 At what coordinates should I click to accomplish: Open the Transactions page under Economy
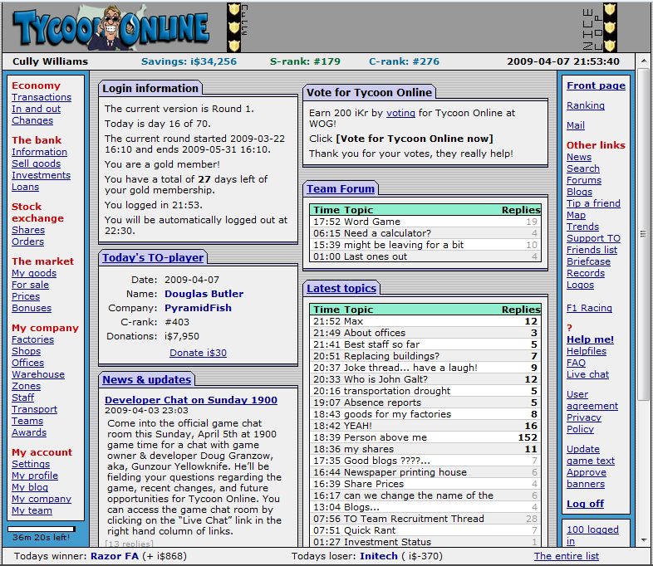tap(42, 97)
